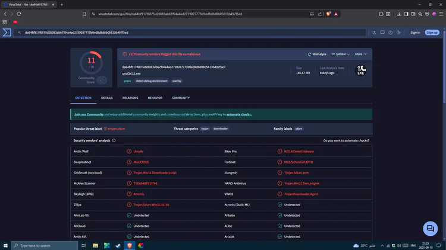Click the warning icon beside trojan.sdum label
Screen dimensions: 446x250
(105, 129)
